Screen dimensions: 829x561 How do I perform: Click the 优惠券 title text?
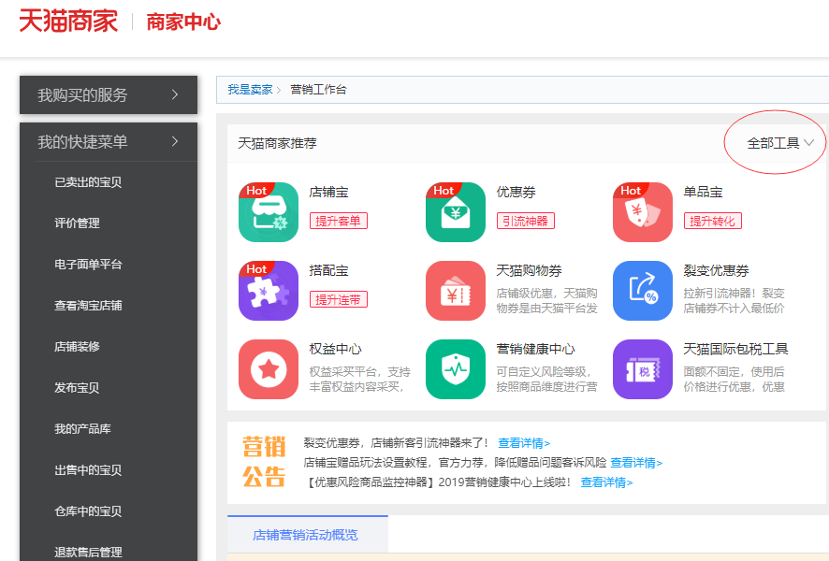(x=516, y=192)
